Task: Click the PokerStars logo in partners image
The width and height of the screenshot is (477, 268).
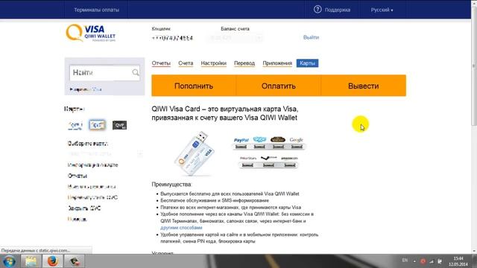Action: tap(248, 159)
